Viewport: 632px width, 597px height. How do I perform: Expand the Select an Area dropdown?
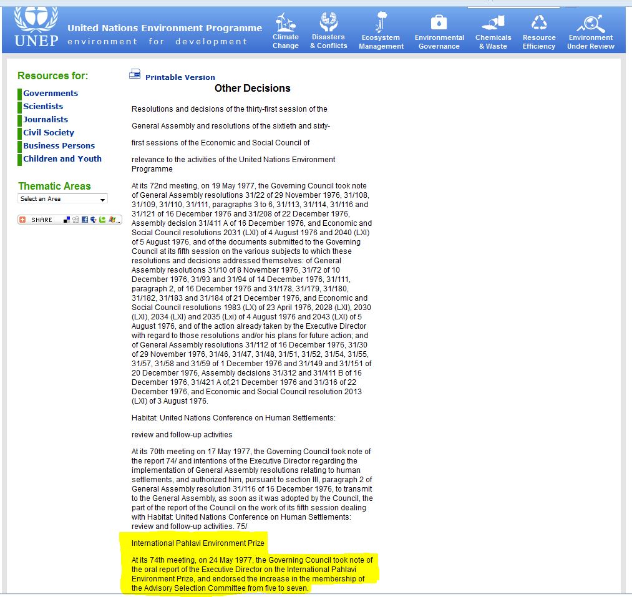point(62,199)
